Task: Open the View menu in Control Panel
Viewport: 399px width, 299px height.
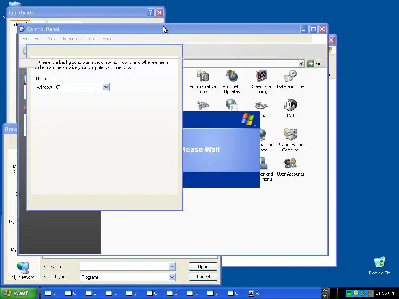Action: coord(53,39)
